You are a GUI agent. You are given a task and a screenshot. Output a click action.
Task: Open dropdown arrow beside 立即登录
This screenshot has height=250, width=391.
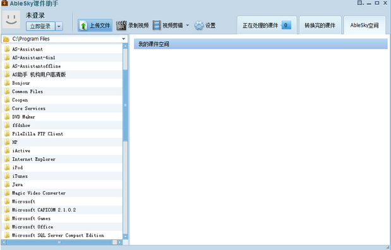(x=59, y=27)
